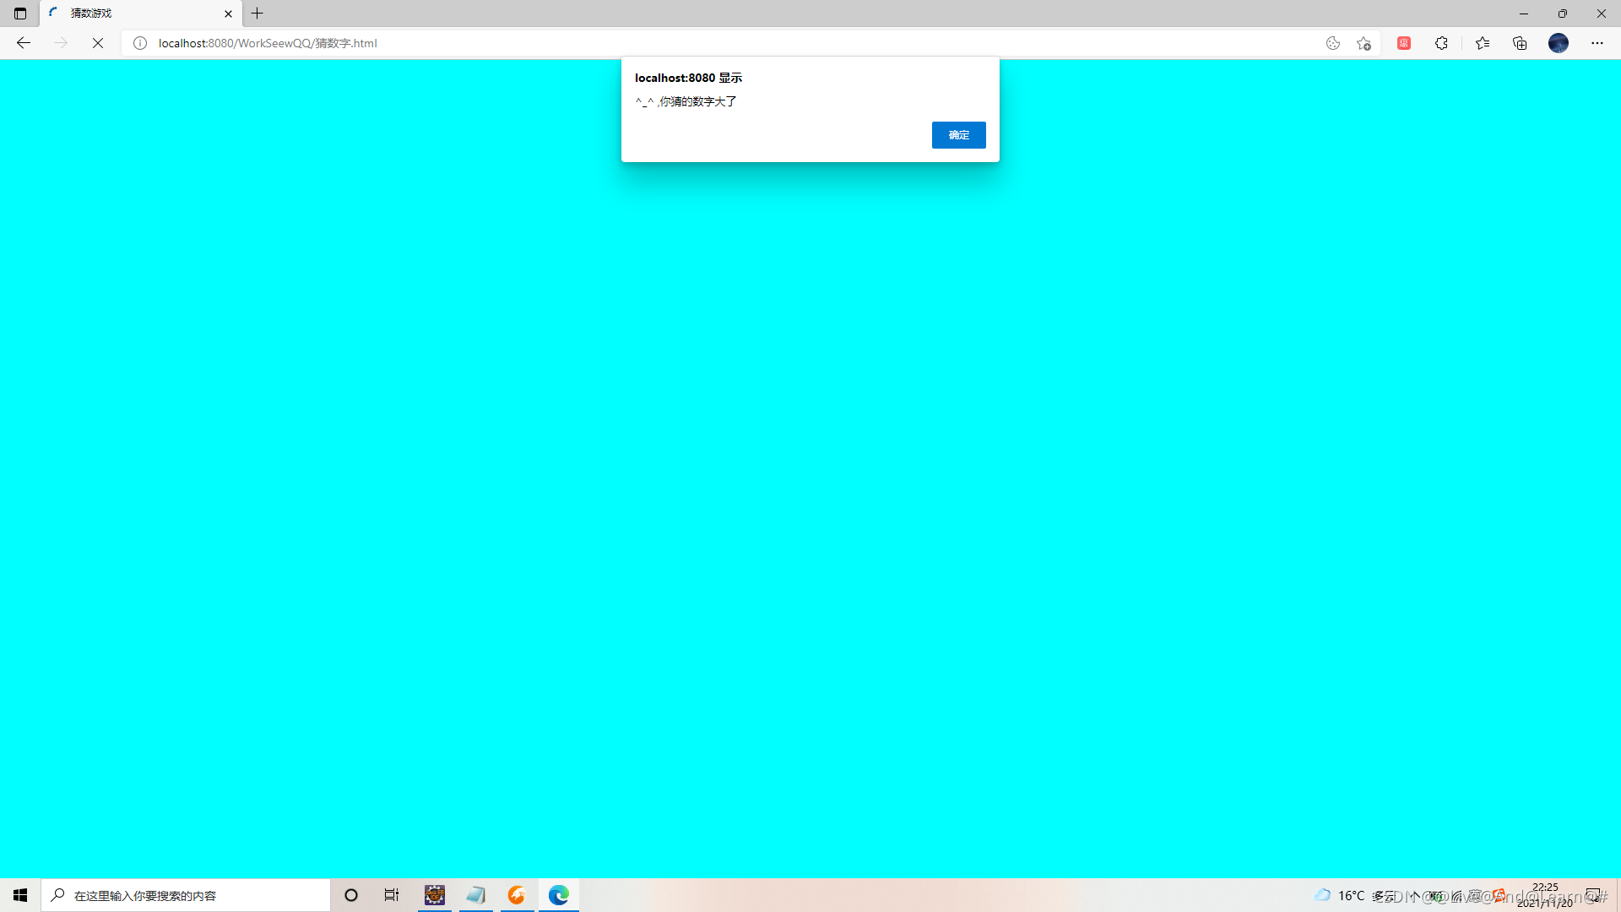The image size is (1621, 912).
Task: Click the 确定 button in the dialog
Action: click(958, 135)
